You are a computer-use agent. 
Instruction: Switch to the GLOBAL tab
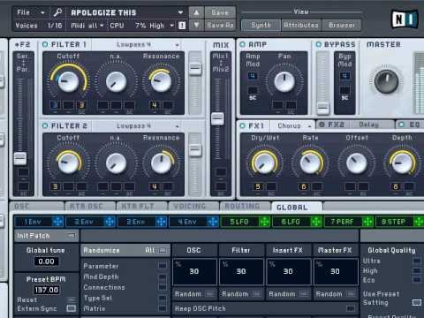296,208
